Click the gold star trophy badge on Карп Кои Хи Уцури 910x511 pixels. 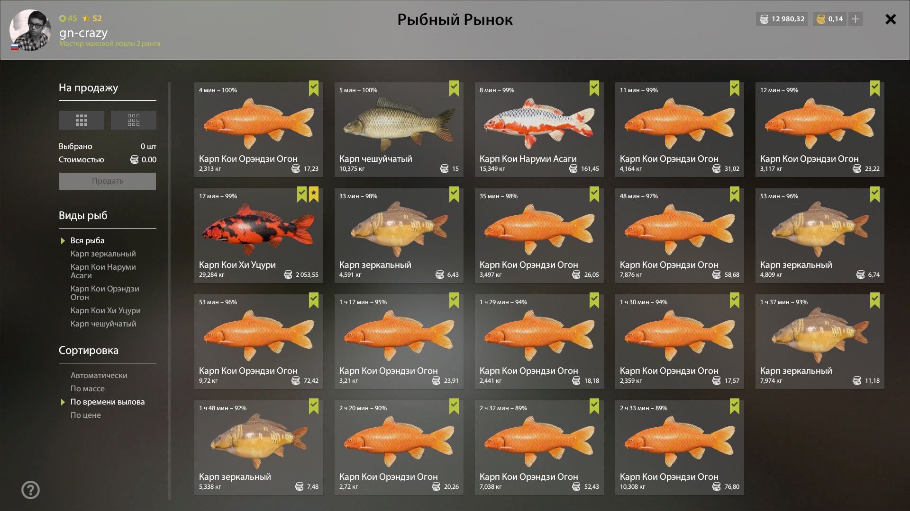[314, 194]
